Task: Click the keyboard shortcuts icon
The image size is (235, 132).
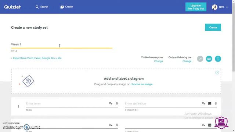Action: point(209,59)
